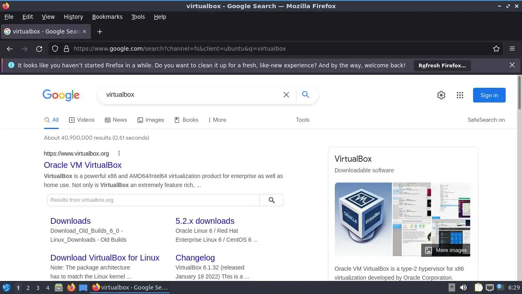Open Download VirtualBox for Linux link
This screenshot has height=294, width=522.
click(105, 258)
